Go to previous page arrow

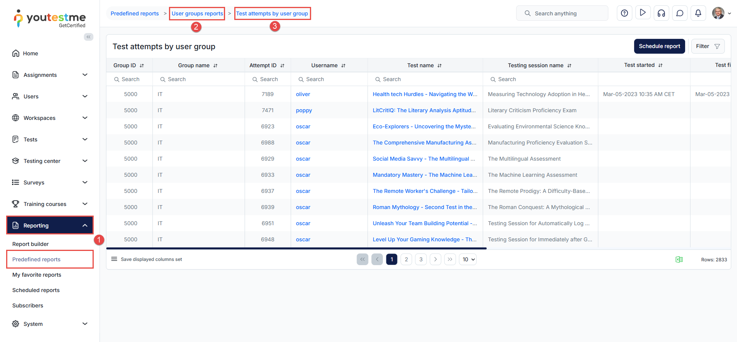[377, 259]
